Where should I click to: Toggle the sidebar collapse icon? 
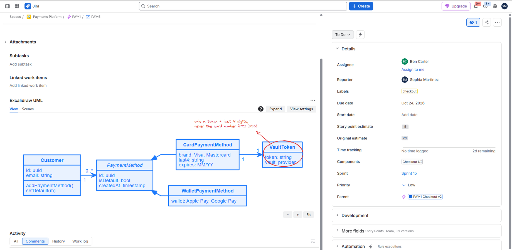pyautogui.click(x=8, y=6)
